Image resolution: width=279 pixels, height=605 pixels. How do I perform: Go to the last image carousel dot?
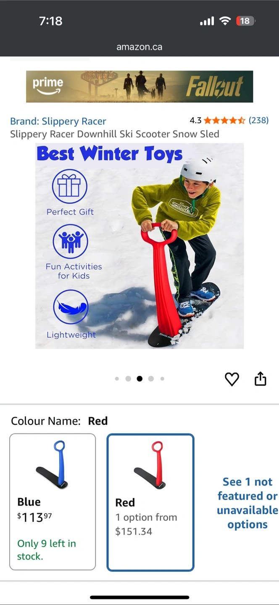162,379
